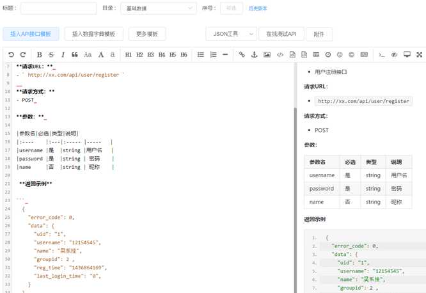Insert an HTML entity character
This screenshot has width=426, height=293.
coord(351,54)
